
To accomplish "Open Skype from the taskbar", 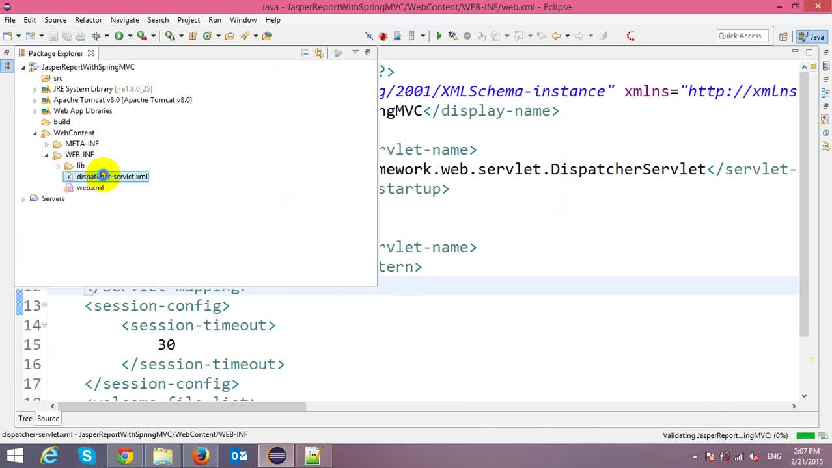I will [x=87, y=456].
